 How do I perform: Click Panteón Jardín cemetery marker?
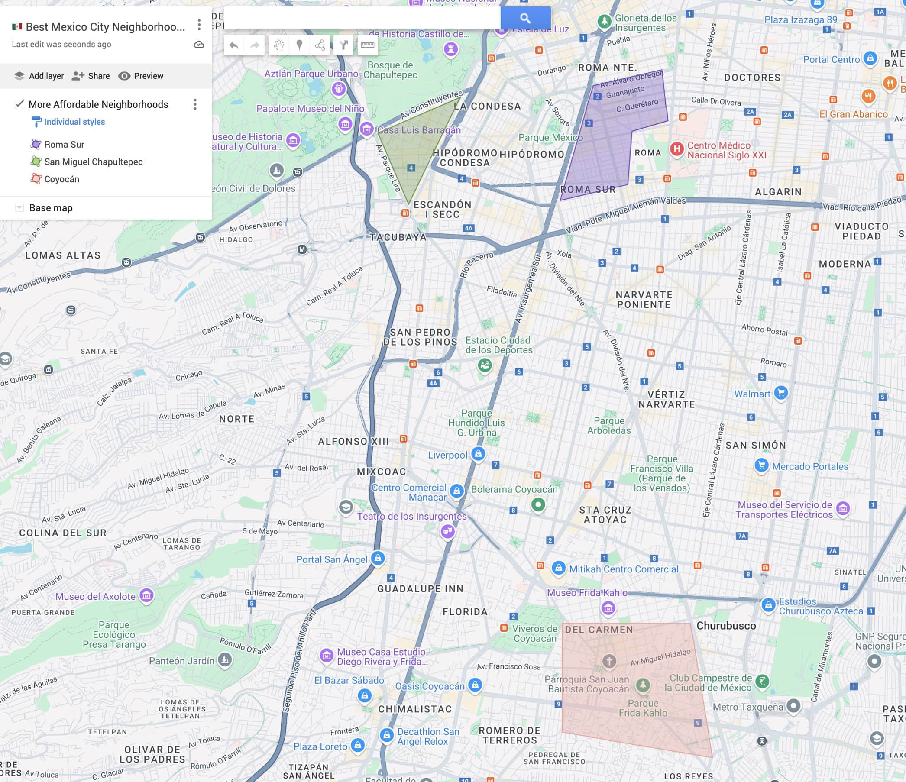pos(225,659)
